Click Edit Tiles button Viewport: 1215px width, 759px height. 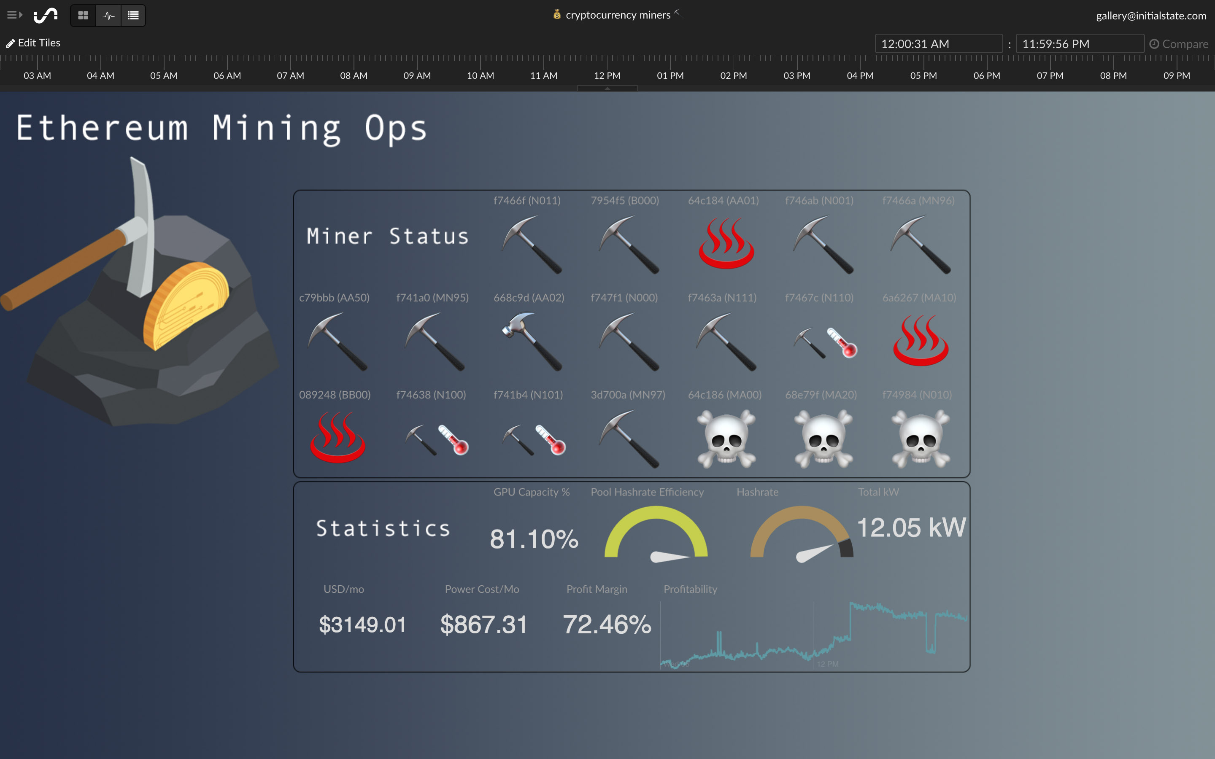point(33,43)
